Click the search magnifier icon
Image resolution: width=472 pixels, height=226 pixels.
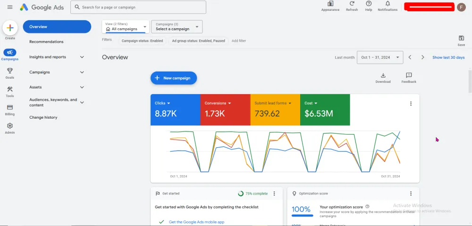77,7
